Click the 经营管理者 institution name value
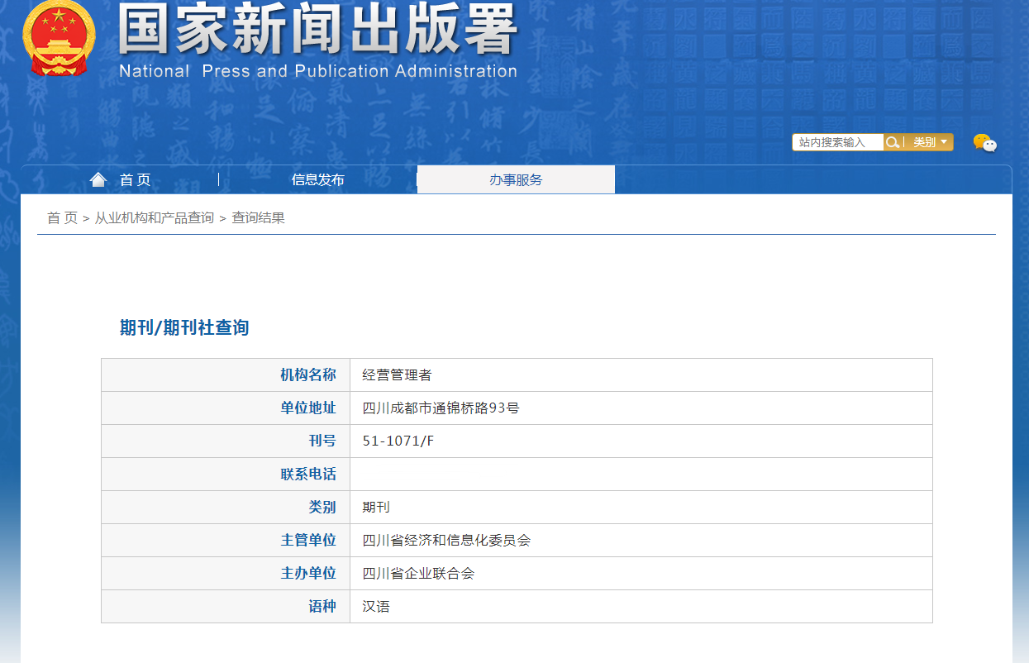The height and width of the screenshot is (663, 1029). tap(397, 375)
